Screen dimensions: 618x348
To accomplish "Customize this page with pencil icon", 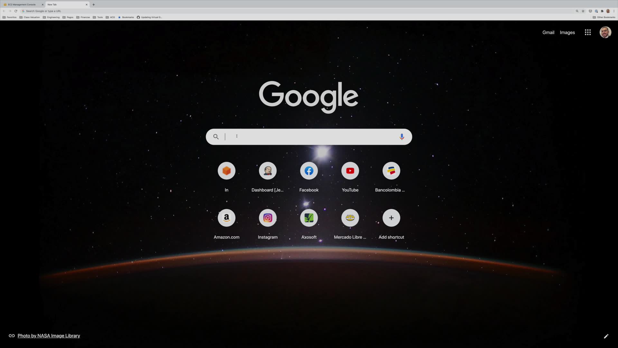I will (x=606, y=336).
